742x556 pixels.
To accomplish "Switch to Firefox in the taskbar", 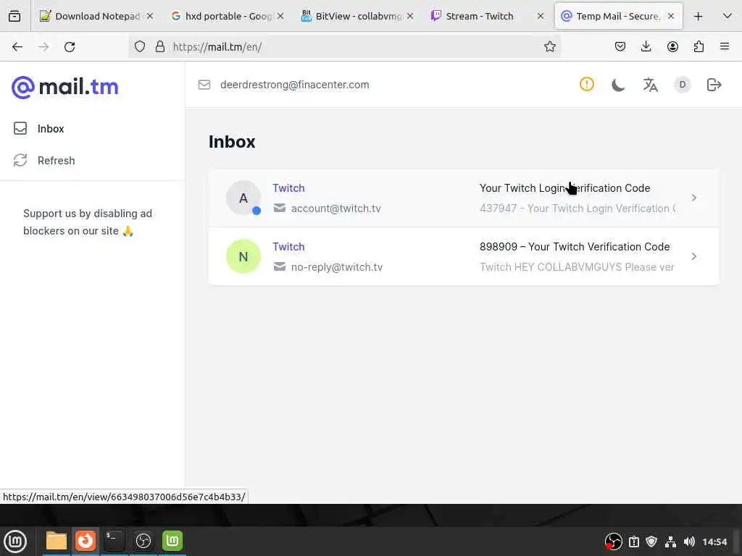I will point(86,541).
